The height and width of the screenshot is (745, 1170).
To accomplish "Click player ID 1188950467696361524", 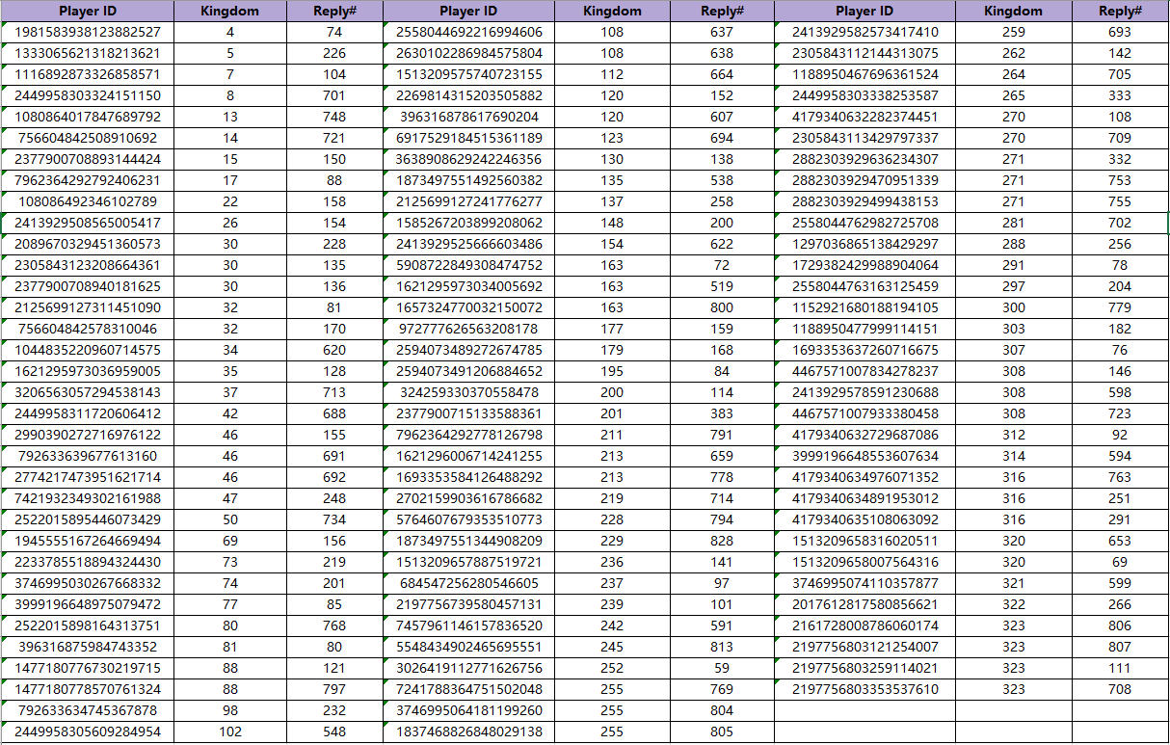I will 864,75.
